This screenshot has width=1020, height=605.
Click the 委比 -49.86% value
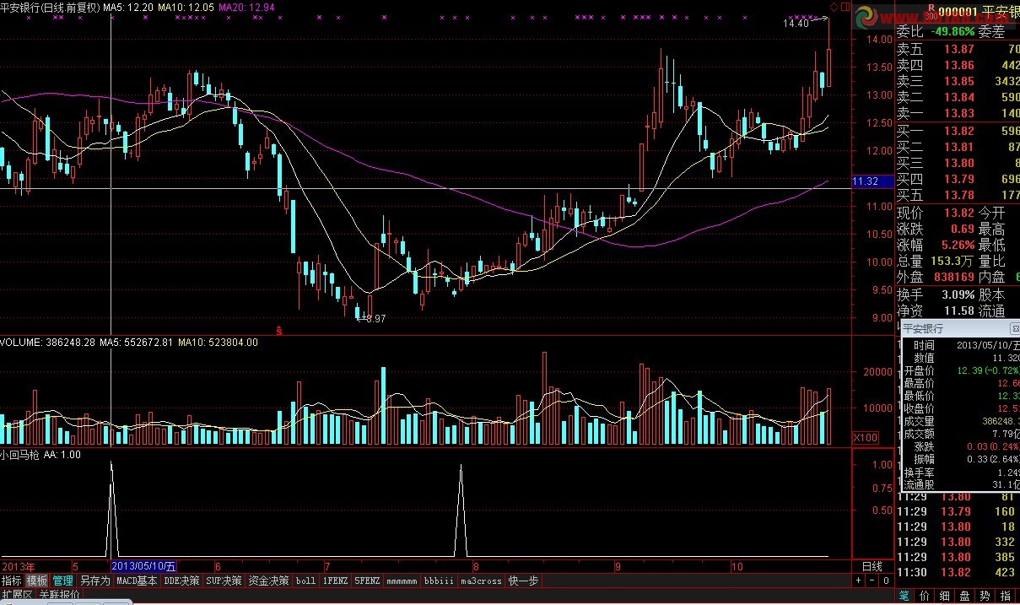(x=952, y=32)
